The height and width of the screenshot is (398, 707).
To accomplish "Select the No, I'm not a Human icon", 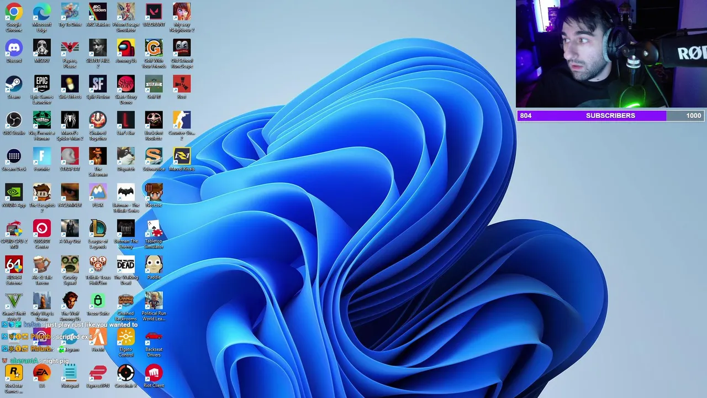I will (x=42, y=120).
